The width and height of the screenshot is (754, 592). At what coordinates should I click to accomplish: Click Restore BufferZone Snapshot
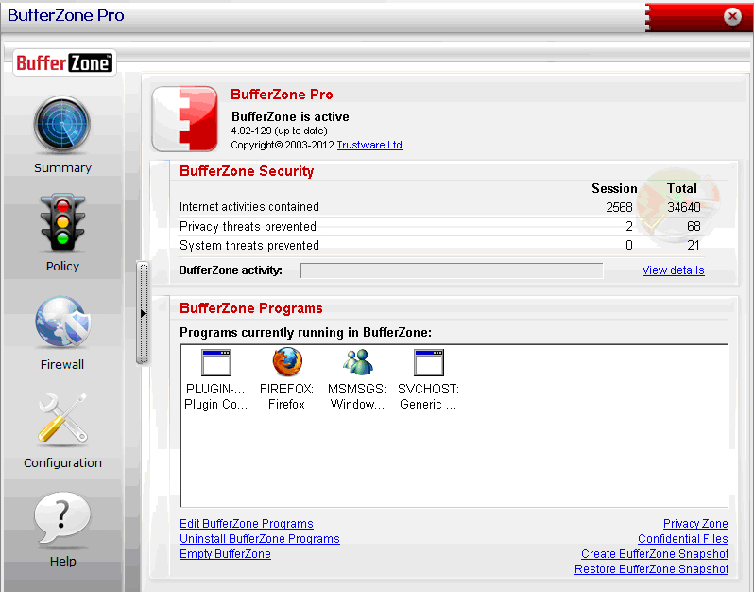652,569
